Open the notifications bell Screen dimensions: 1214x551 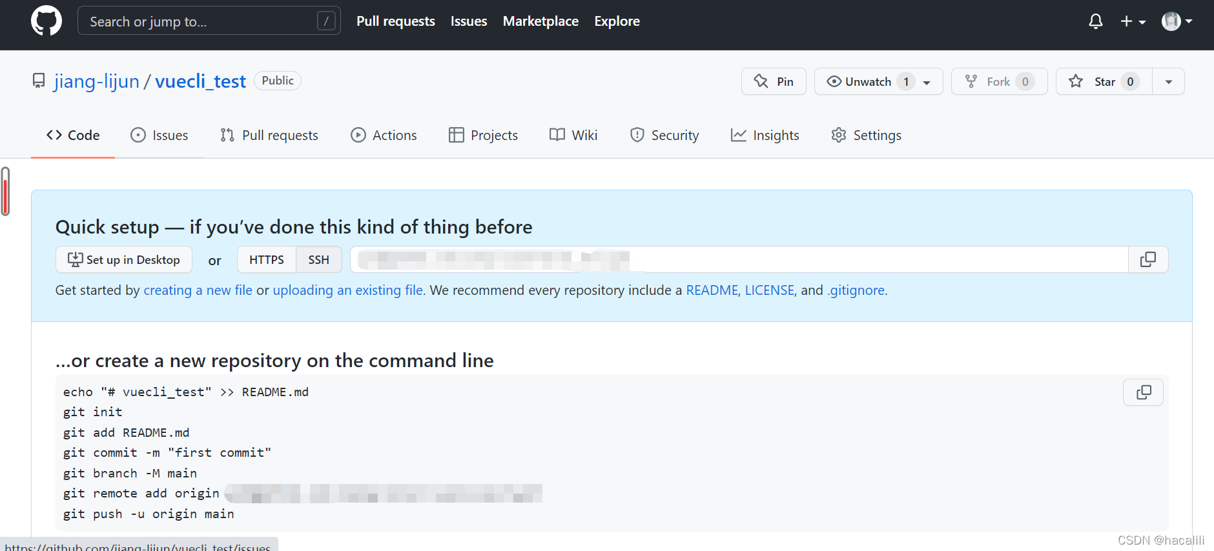(x=1095, y=21)
